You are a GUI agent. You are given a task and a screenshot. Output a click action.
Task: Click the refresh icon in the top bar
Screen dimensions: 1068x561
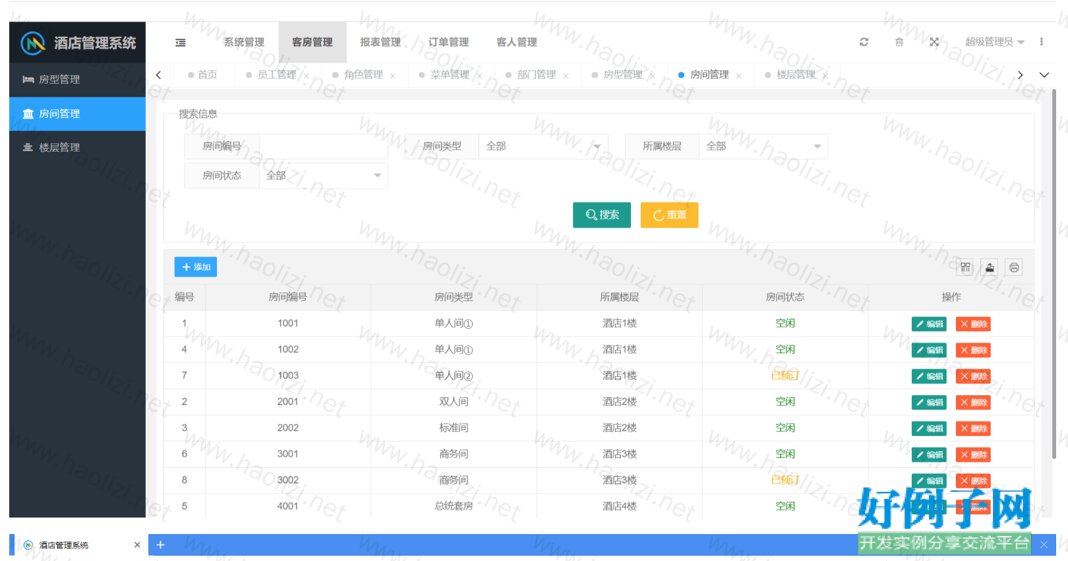click(x=864, y=42)
